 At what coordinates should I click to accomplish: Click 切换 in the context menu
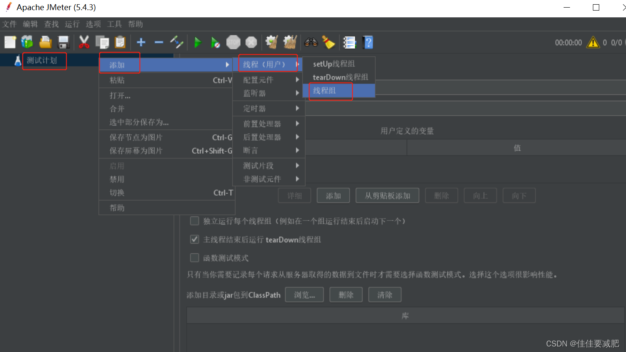click(x=166, y=193)
